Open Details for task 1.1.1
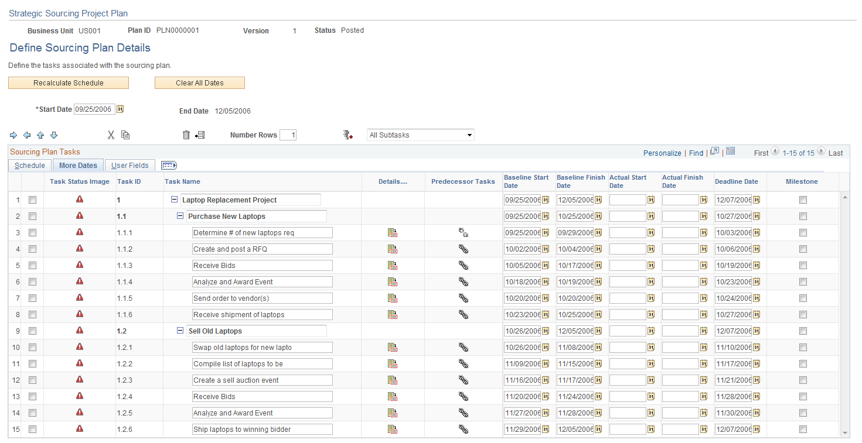This screenshot has width=862, height=443. click(x=393, y=232)
